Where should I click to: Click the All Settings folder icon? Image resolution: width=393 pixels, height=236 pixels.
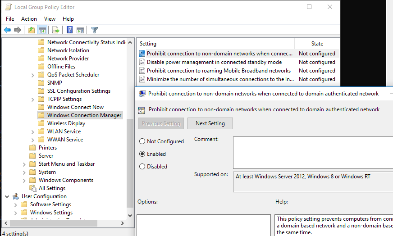[x=33, y=188]
